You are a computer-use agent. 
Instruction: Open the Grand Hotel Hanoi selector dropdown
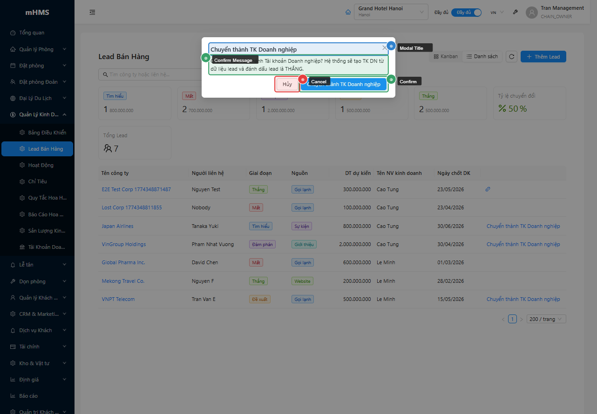(x=391, y=12)
